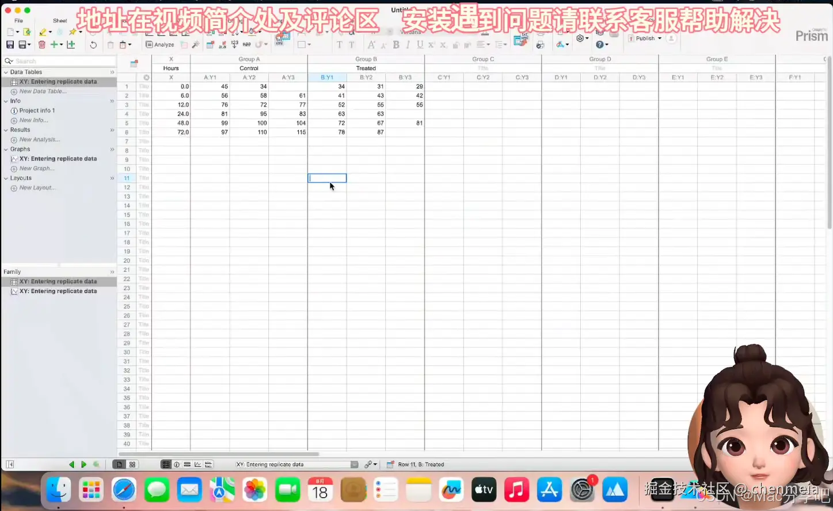
Task: Click the new file page icon
Action: [10, 32]
